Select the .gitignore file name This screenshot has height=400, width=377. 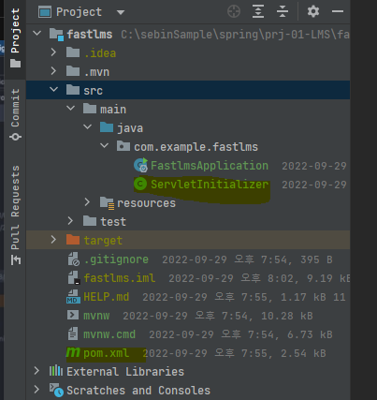pos(116,259)
